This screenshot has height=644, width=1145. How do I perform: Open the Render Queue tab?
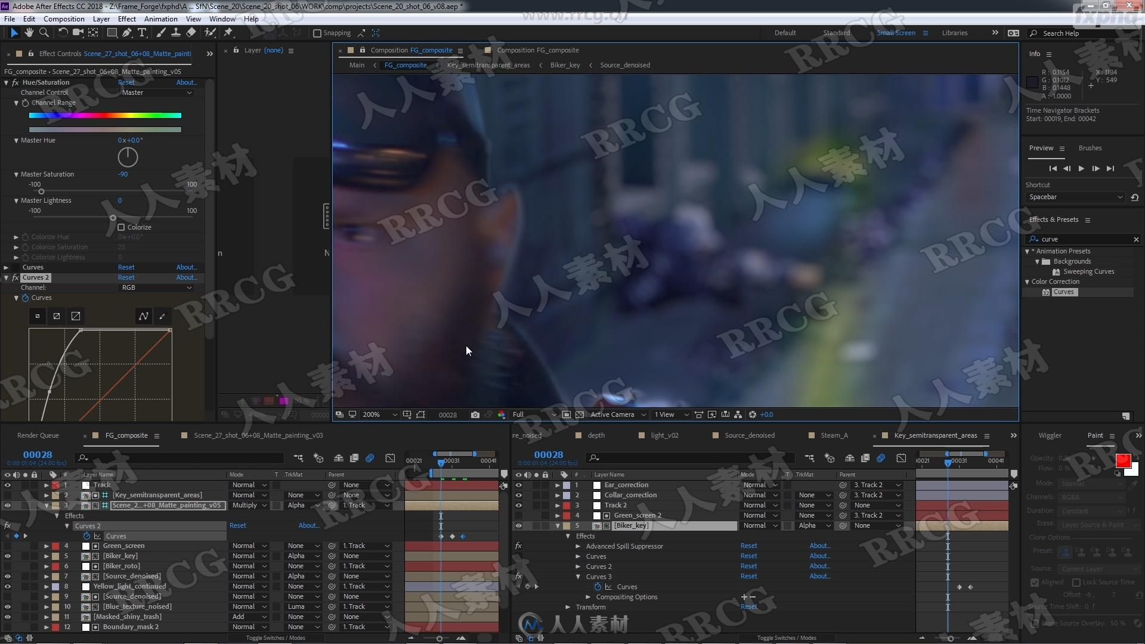pyautogui.click(x=38, y=435)
